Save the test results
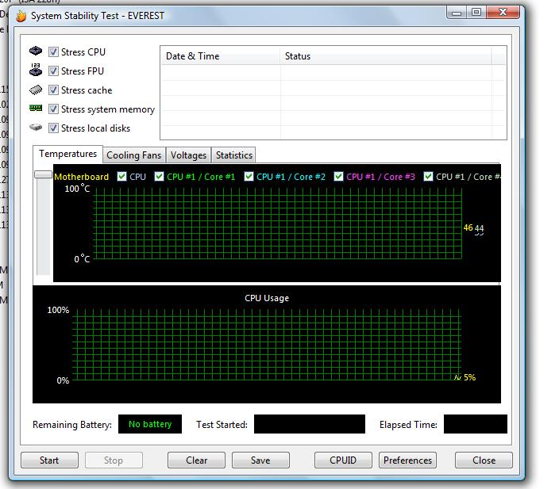This screenshot has height=489, width=559. [260, 460]
